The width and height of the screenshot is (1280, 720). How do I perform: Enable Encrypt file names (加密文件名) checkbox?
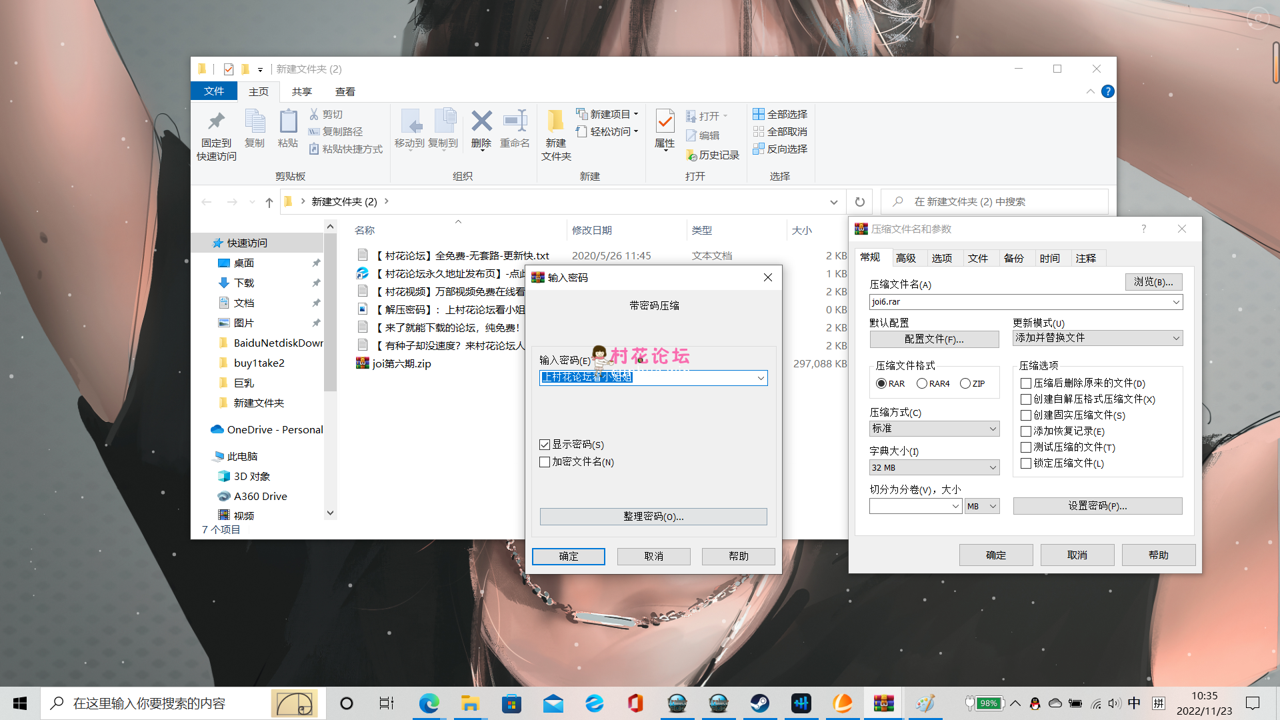coord(545,462)
